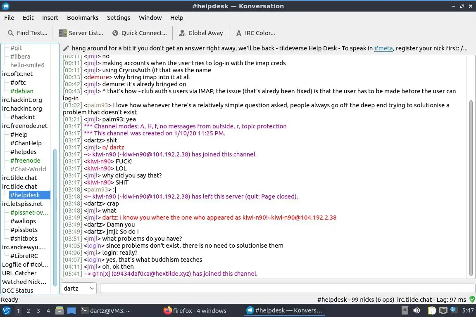Screen dimensions: 476x317
Task: Select the hello-smile6 query tab
Action: 27,65
